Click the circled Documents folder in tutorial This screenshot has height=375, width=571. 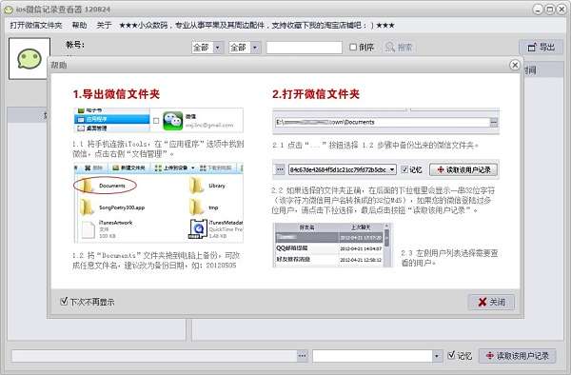click(106, 186)
